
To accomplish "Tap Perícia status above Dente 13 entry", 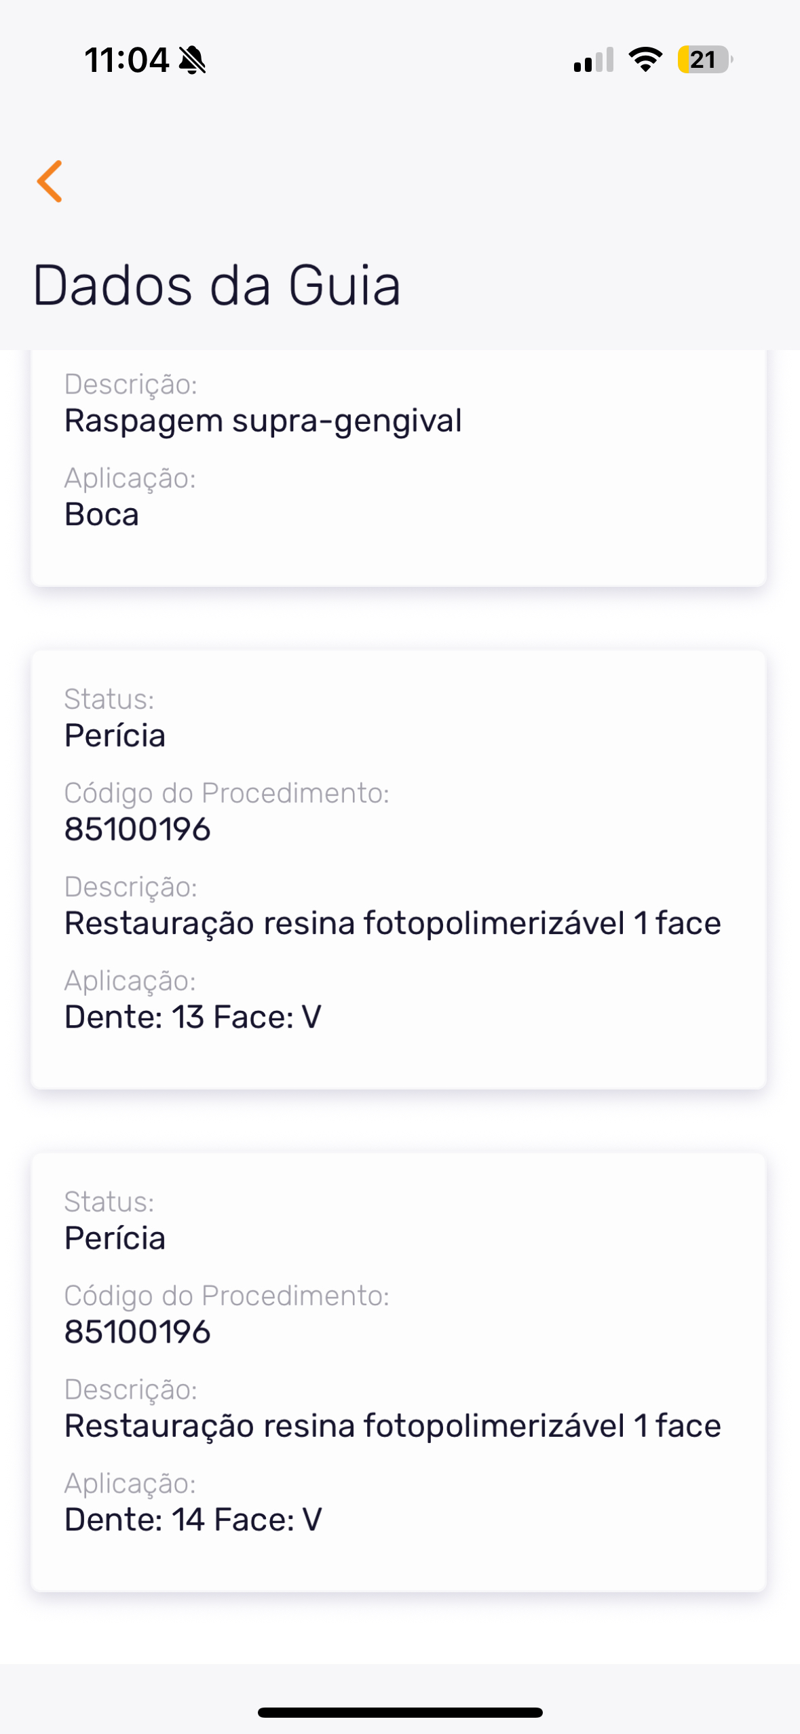I will tap(115, 735).
